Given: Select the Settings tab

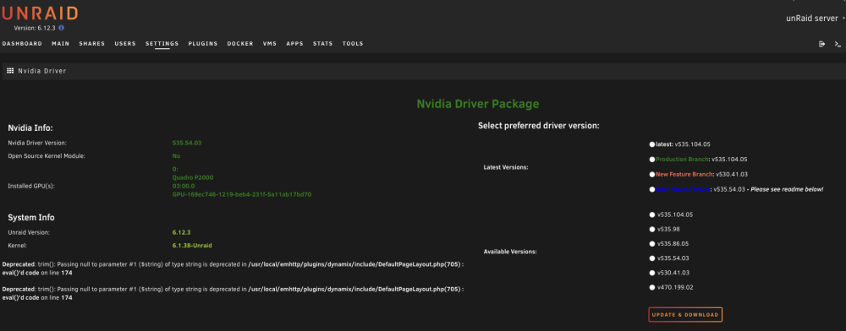Looking at the screenshot, I should [162, 44].
